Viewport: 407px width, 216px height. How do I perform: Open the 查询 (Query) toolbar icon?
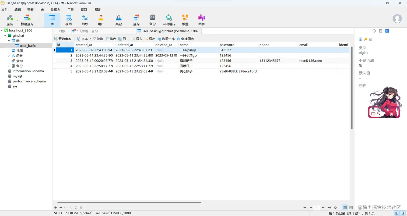pyautogui.click(x=136, y=20)
